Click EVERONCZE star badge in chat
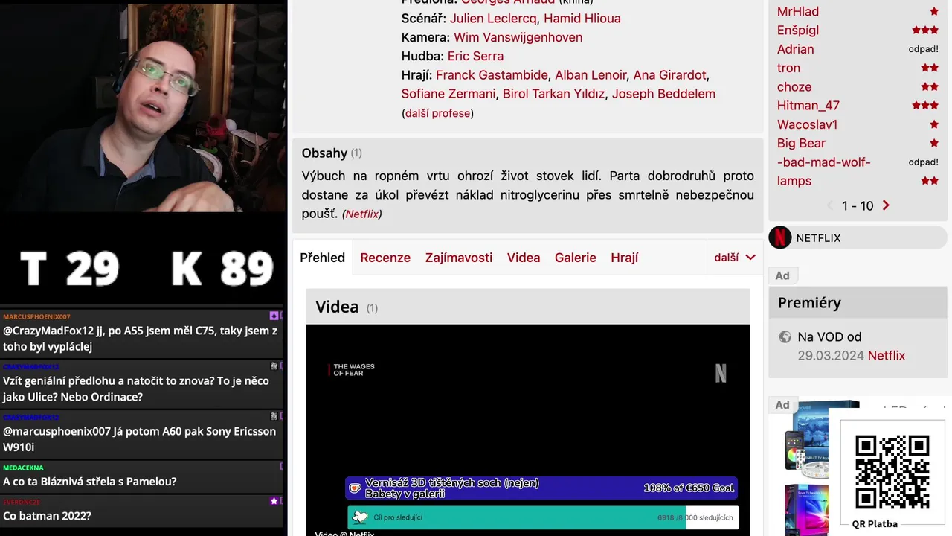The image size is (952, 536). tap(274, 501)
